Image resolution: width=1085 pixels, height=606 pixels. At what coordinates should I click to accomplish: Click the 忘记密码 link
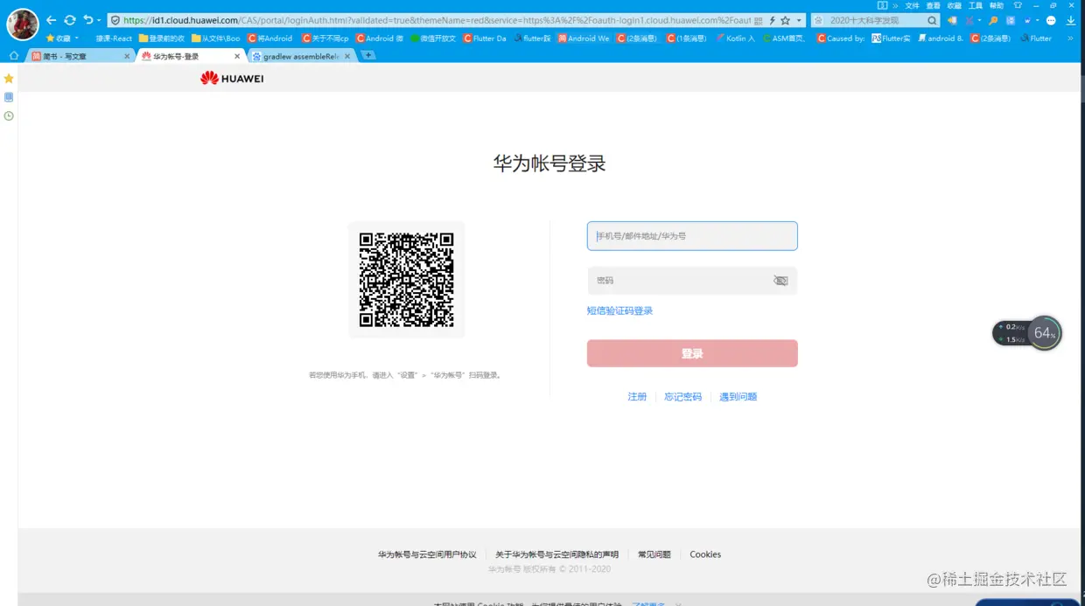pos(682,397)
